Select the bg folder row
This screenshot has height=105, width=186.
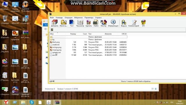click(88, 40)
